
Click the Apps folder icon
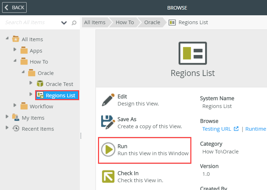click(24, 50)
